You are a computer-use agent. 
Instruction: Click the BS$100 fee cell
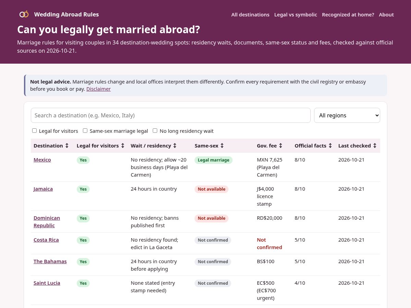point(265,261)
